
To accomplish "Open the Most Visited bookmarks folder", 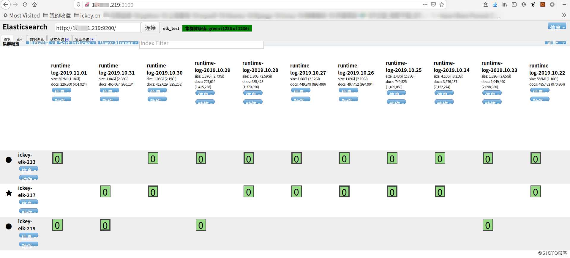I will pyautogui.click(x=21, y=15).
